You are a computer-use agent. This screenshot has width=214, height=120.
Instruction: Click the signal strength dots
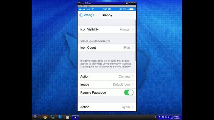pos(82,9)
